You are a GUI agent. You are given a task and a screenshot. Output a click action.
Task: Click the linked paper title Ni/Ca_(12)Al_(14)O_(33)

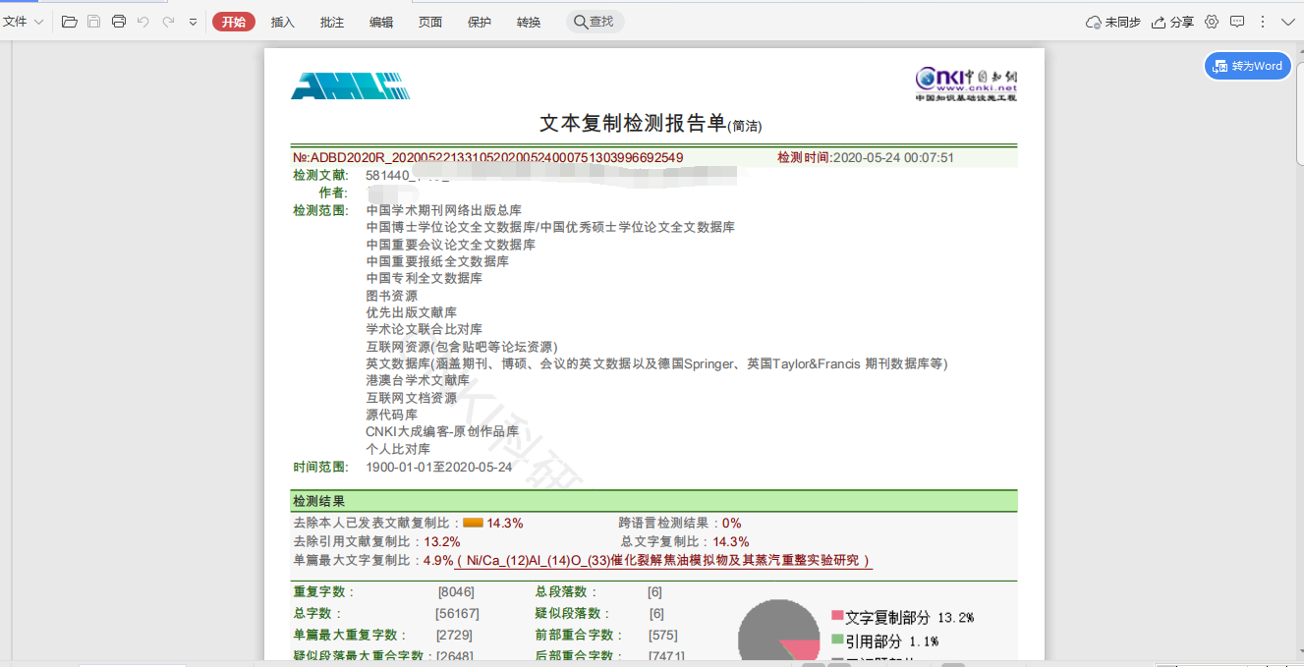664,560
